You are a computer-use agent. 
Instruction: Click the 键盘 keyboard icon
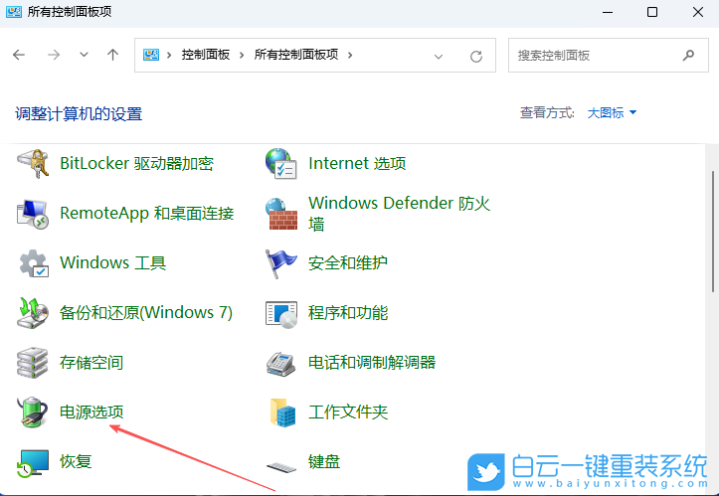coord(281,466)
